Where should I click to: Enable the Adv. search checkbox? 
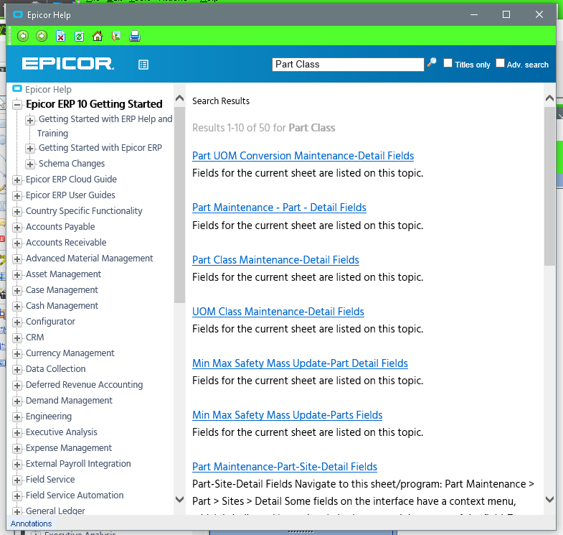[500, 63]
